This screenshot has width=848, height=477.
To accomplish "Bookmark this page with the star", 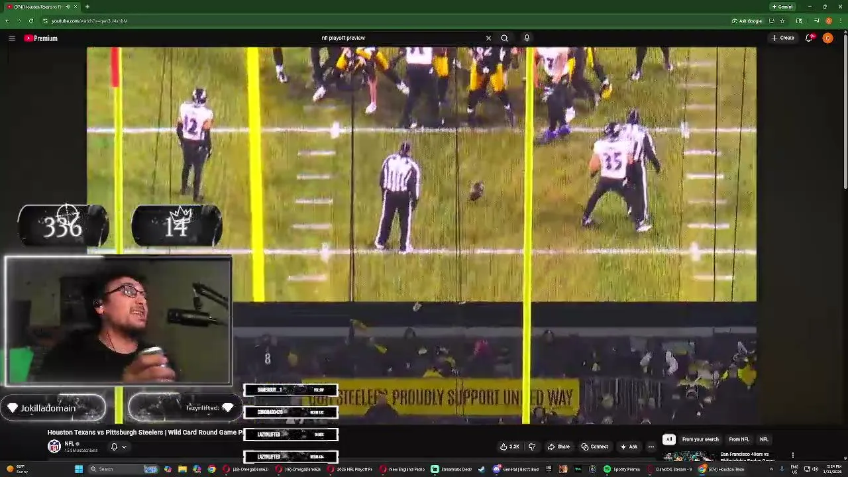I will [x=782, y=21].
